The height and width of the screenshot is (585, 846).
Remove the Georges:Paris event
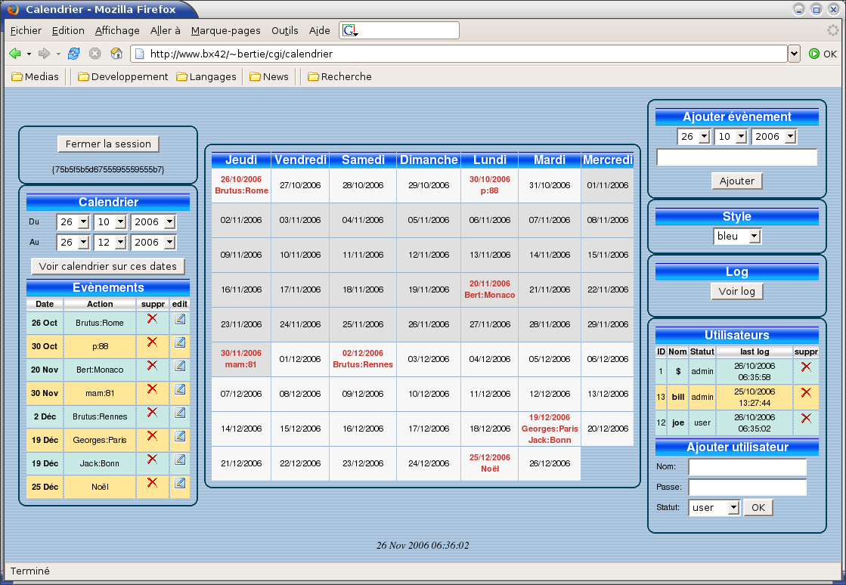(x=152, y=436)
